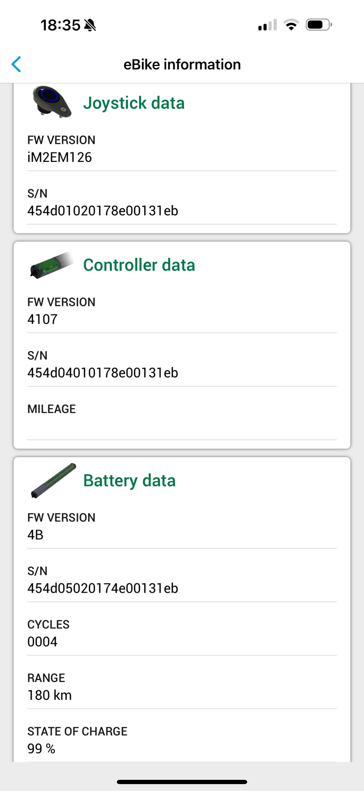
Task: Tap the Controller device image
Action: [x=52, y=265]
